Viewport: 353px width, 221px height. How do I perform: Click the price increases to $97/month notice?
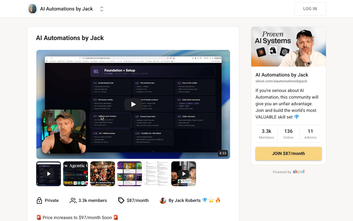coord(77,218)
